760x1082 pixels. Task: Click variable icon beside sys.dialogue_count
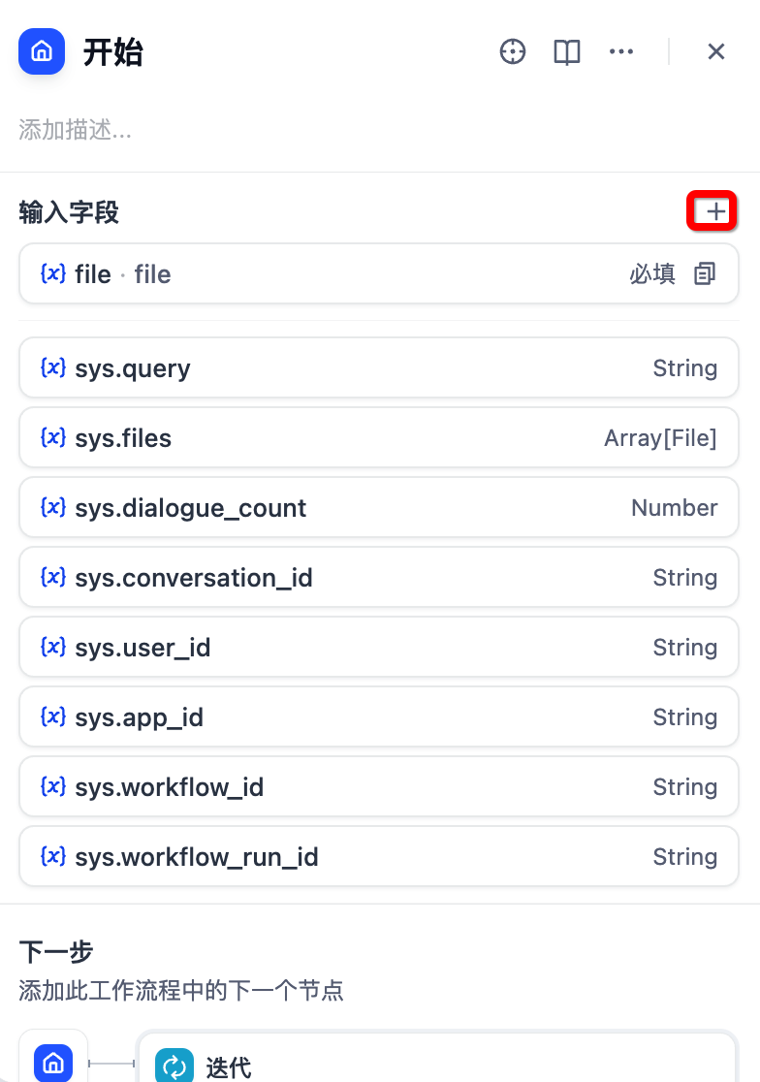[53, 507]
